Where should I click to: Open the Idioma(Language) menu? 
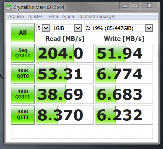point(97,16)
